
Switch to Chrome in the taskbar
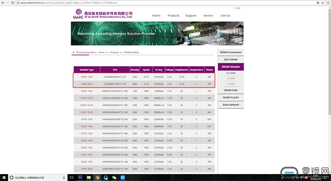click(x=97, y=177)
